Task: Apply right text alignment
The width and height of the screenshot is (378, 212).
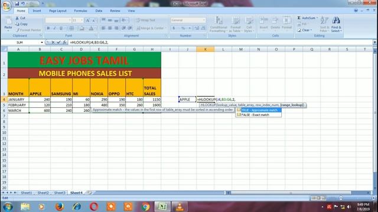Action: [x=116, y=28]
